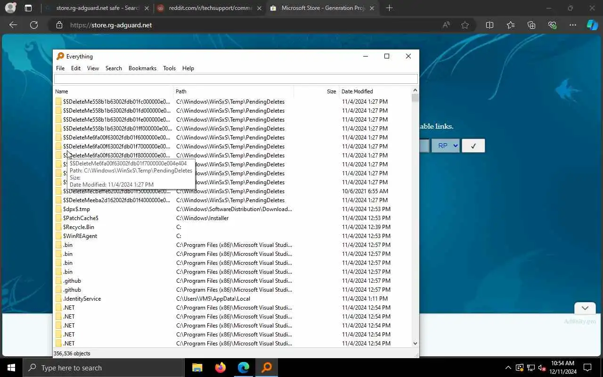Click the Edge address bar URL
This screenshot has width=603, height=377.
click(111, 25)
